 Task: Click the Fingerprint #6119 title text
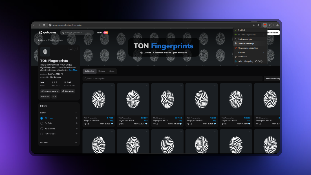pyautogui.click(x=126, y=121)
